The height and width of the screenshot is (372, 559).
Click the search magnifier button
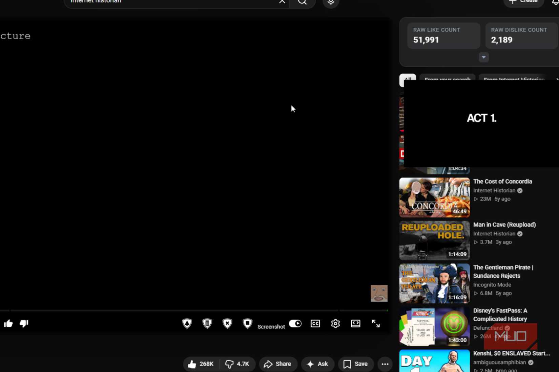(x=302, y=2)
